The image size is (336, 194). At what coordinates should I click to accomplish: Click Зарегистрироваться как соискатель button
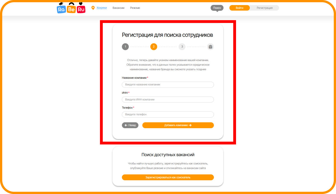click(168, 177)
